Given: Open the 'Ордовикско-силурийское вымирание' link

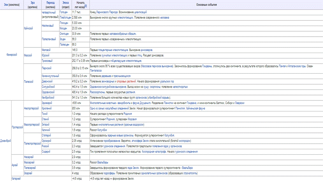Looking at the screenshot, I should pyautogui.click(x=108, y=87).
